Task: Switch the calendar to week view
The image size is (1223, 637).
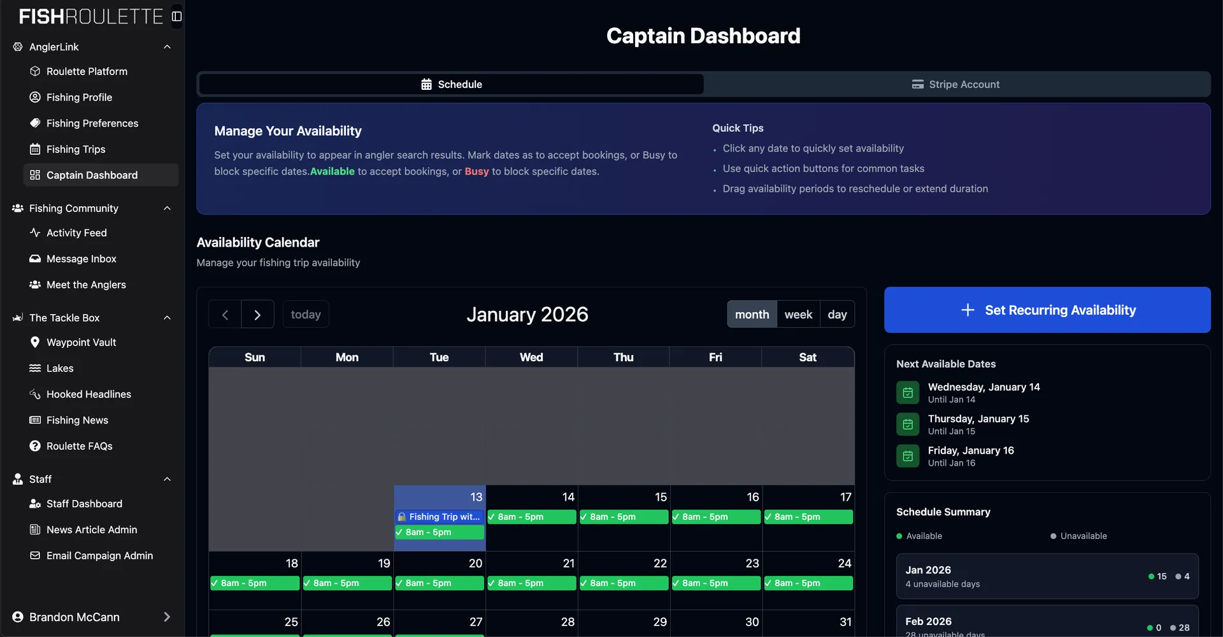Action: point(798,314)
